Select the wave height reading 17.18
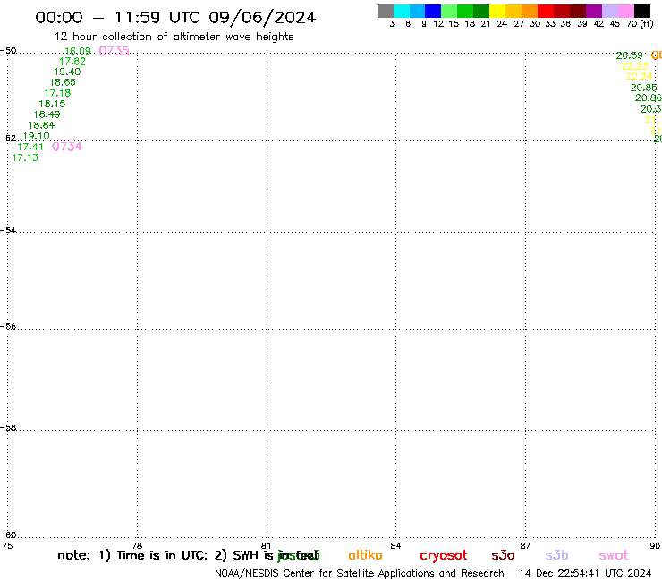This screenshot has width=662, height=581. coord(57,93)
